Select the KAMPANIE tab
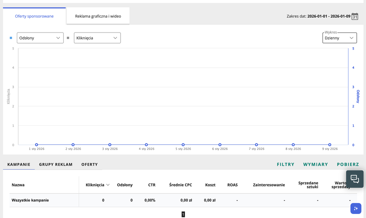 (x=19, y=165)
